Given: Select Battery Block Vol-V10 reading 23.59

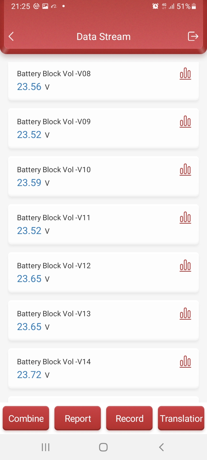Looking at the screenshot, I should pyautogui.click(x=29, y=183).
